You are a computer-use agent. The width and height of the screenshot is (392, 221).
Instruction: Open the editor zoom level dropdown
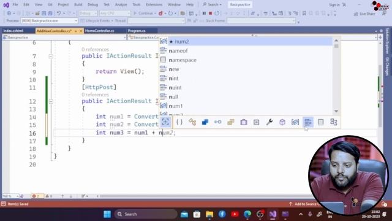(x=10, y=196)
